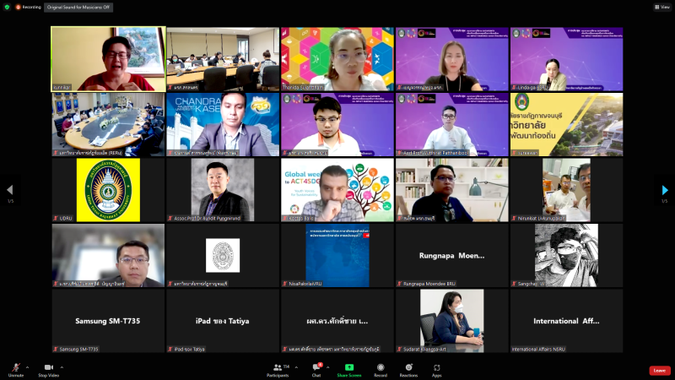This screenshot has height=380, width=675.
Task: Click the green encryption shield icon
Action: 7,6
